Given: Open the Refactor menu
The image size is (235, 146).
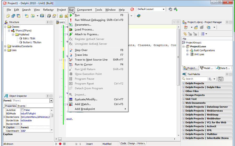Looking at the screenshot, I should point(48,10).
